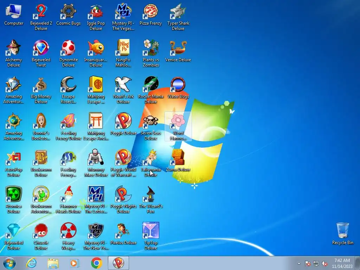This screenshot has height=270, width=360.
Task: Click Peggle World of Warcraft shortcut
Action: 123,163
